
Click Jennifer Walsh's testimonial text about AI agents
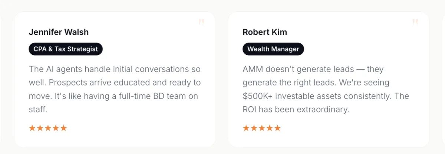115,89
